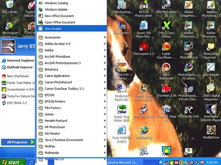Open ScreenHunter 4.0 Free from Start menu

pyautogui.click(x=18, y=89)
